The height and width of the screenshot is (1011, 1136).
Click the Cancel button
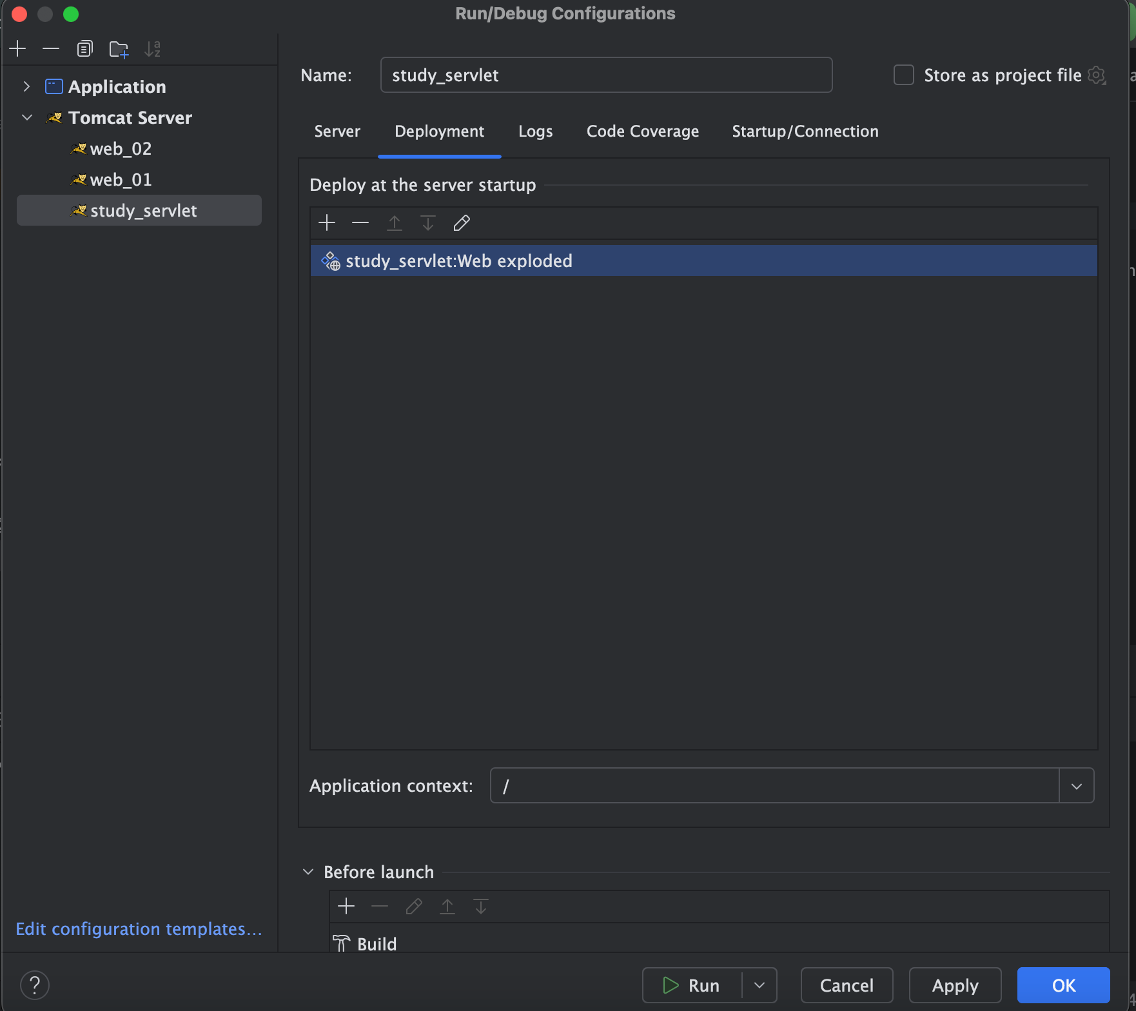point(847,985)
